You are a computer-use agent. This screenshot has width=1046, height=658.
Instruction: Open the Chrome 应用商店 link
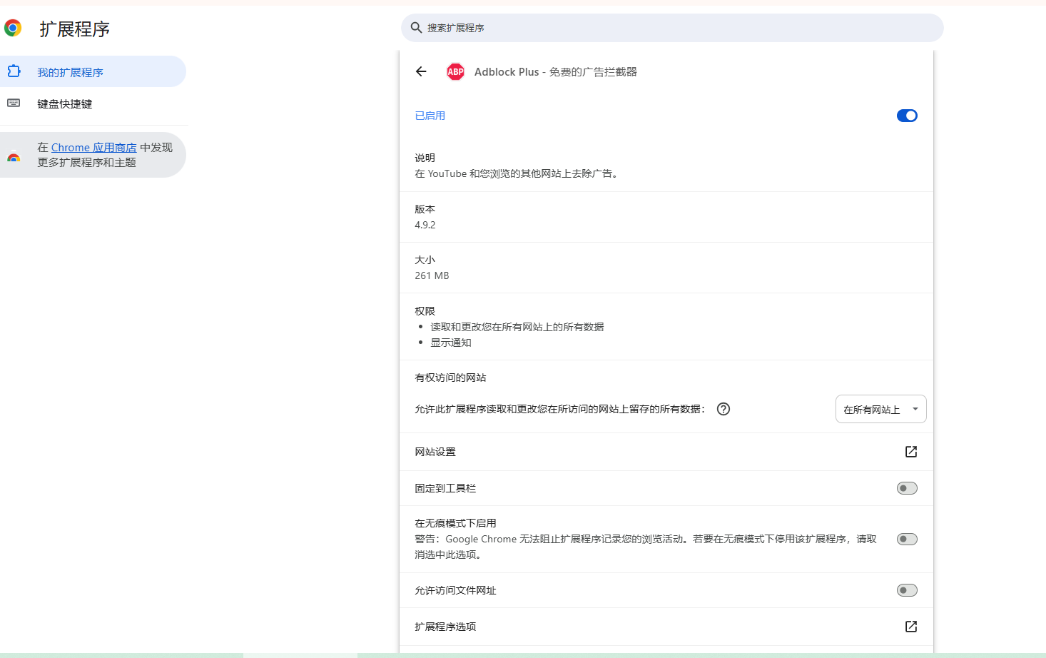coord(93,148)
